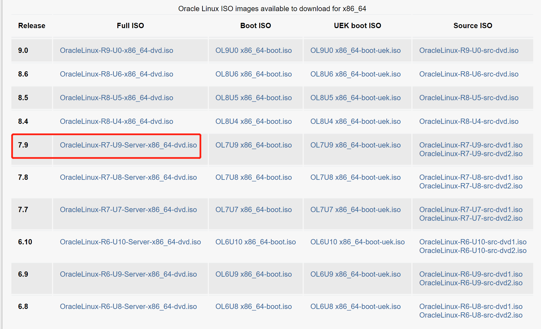Viewport: 541px width, 329px height.
Task: Click OL9U0 x86_64-boot.iso link
Action: pyautogui.click(x=253, y=50)
